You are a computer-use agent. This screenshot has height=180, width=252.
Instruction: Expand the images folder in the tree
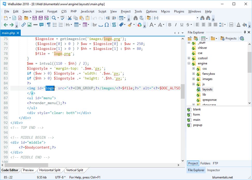tap(193, 79)
